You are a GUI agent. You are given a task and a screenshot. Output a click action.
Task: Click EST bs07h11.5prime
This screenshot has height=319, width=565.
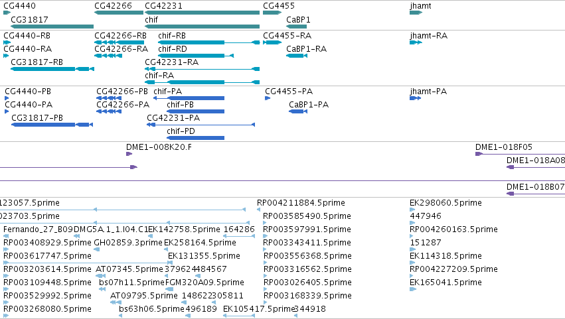pyautogui.click(x=132, y=283)
